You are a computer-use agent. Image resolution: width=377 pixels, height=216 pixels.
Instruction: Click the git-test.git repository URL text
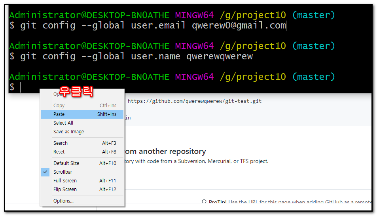[x=194, y=101]
